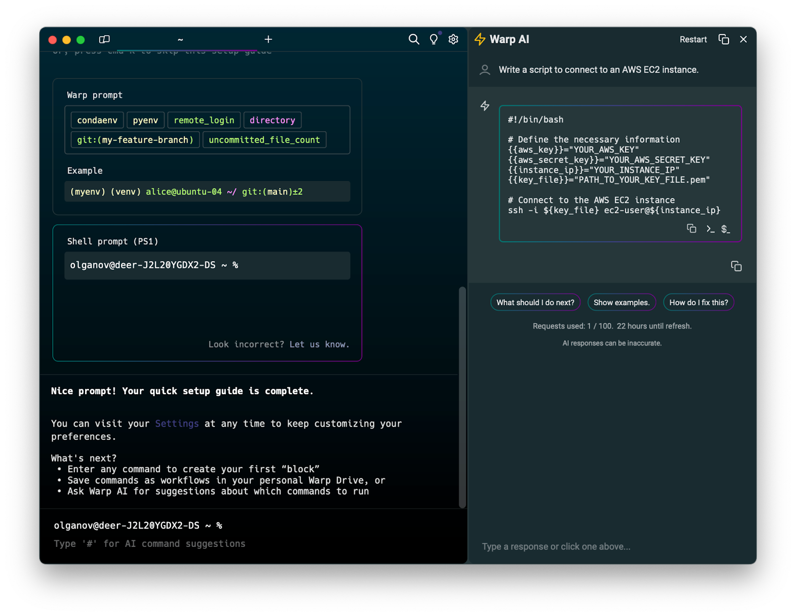Screen dimensions: 796x616
Task: Open a new tab with the plus button
Action: 269,39
